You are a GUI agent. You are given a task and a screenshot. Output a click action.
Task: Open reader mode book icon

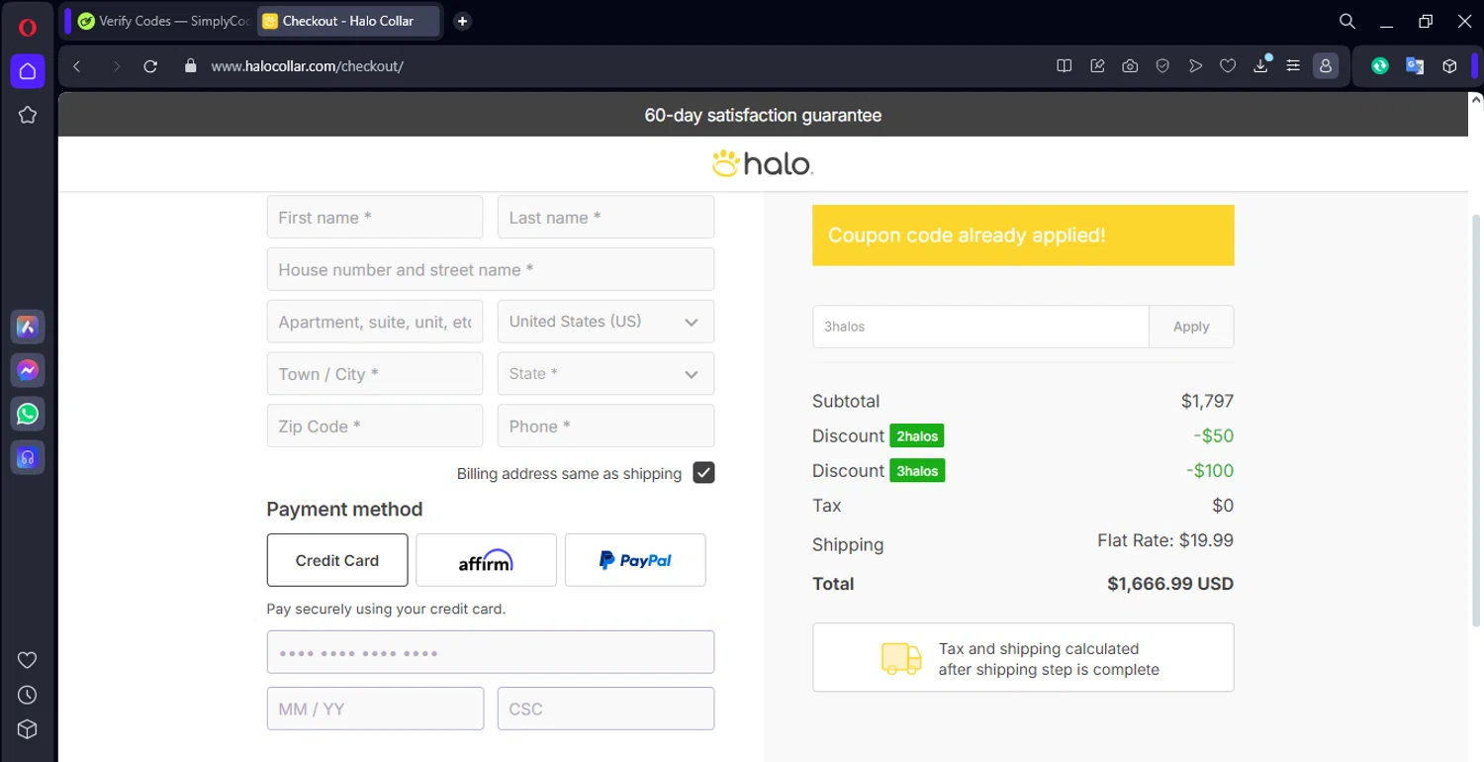[x=1065, y=66]
